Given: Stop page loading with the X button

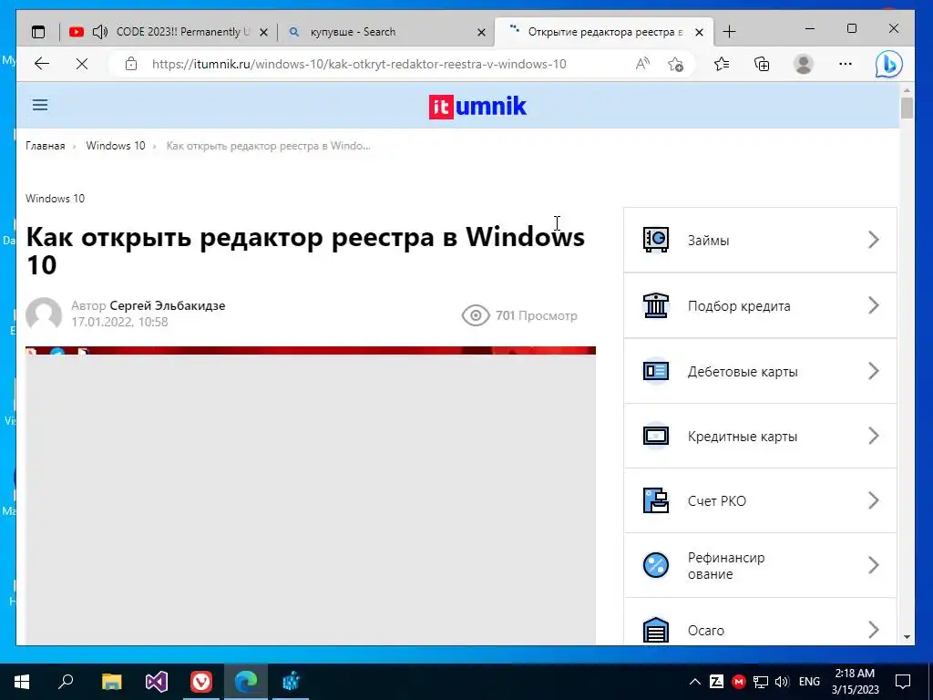Looking at the screenshot, I should 82,64.
